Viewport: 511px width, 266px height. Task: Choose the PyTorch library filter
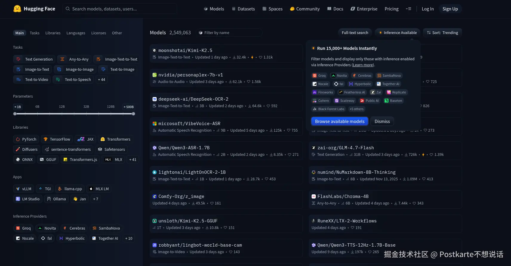point(26,139)
